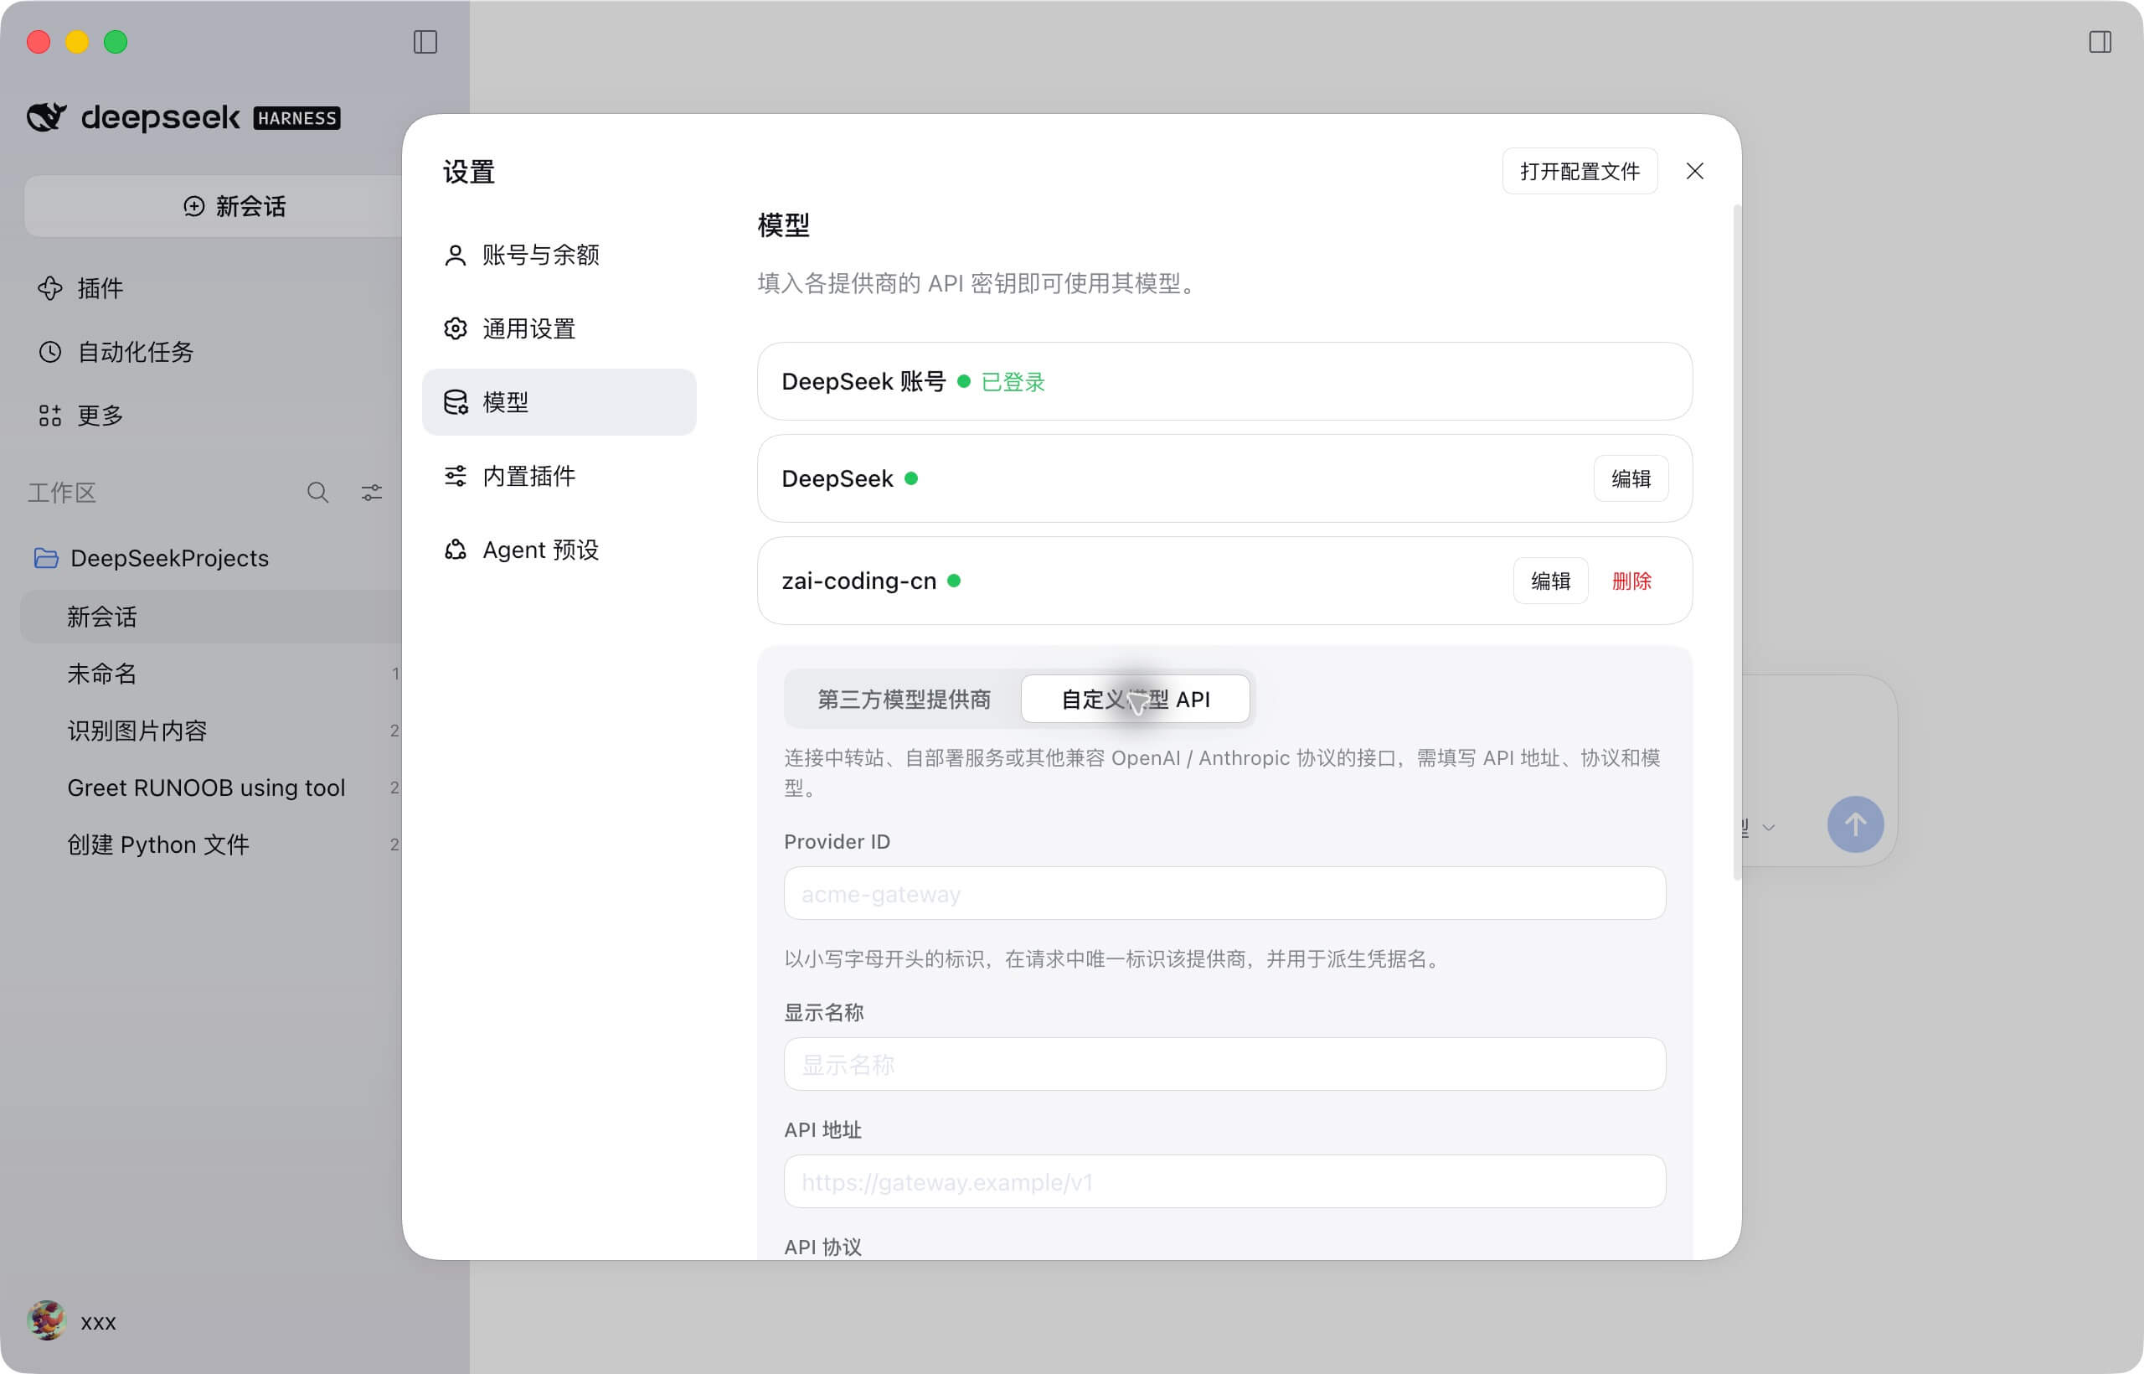The image size is (2144, 1374).
Task: Toggle the right side panel icon
Action: coord(2100,42)
